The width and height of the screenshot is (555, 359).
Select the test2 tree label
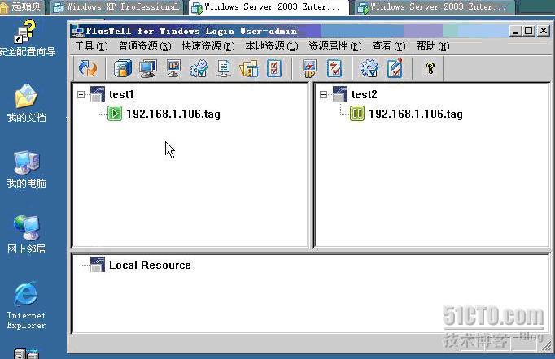point(365,94)
